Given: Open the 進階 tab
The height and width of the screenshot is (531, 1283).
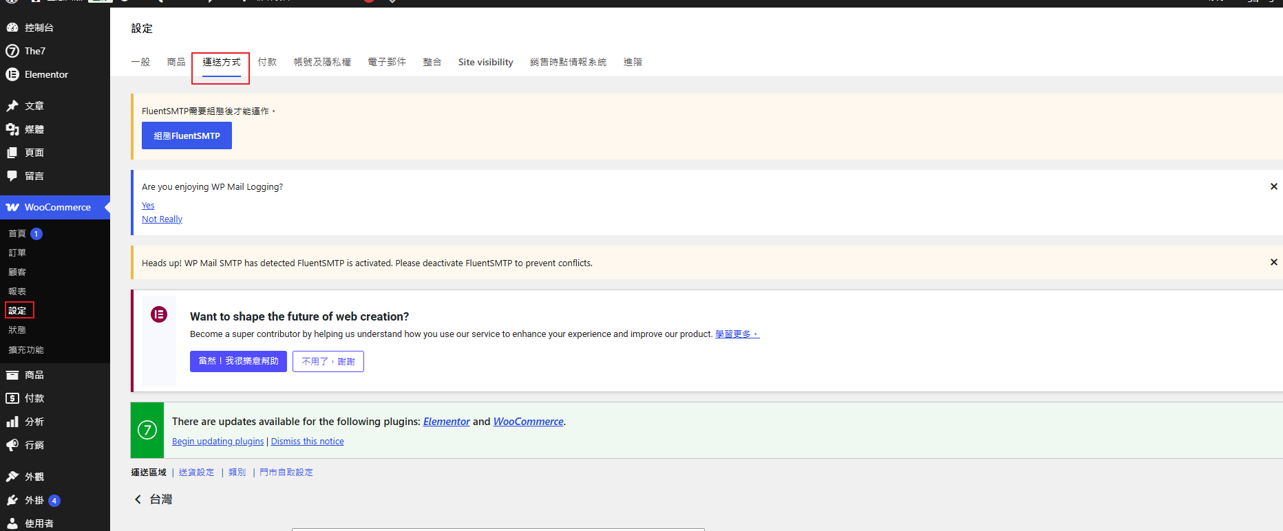Looking at the screenshot, I should (x=633, y=62).
